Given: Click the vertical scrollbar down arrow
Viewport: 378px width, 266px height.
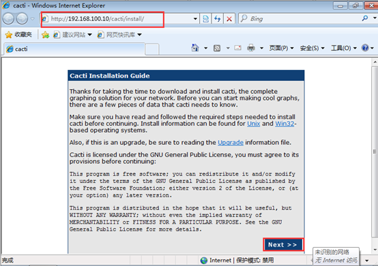Looking at the screenshot, I should click(x=375, y=250).
